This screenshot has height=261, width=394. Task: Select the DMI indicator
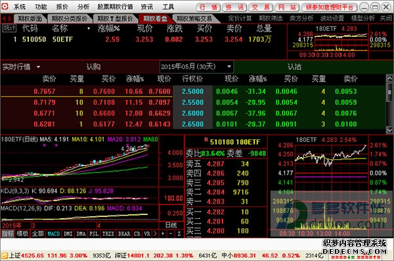[68, 234]
